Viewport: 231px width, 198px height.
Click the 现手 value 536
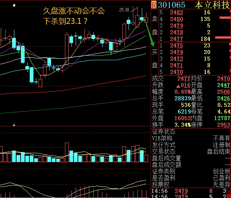pyautogui.click(x=186, y=105)
